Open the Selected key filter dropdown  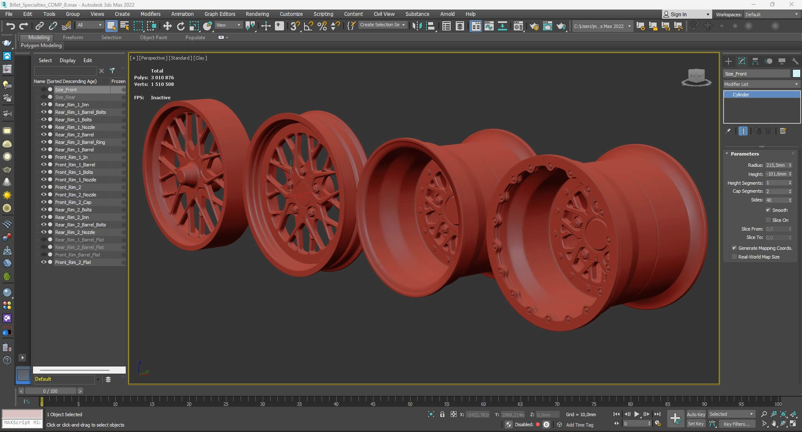coord(731,414)
